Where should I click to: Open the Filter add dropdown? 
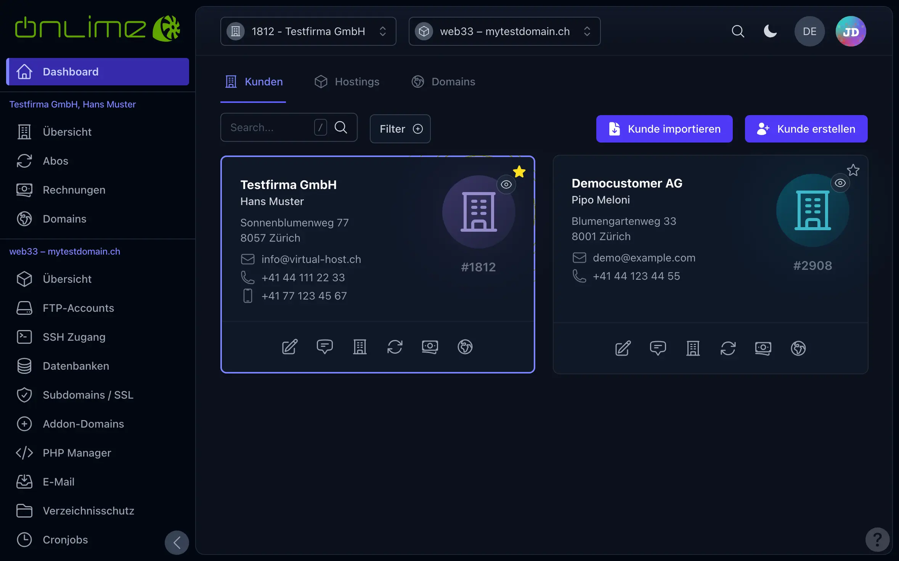coord(400,129)
